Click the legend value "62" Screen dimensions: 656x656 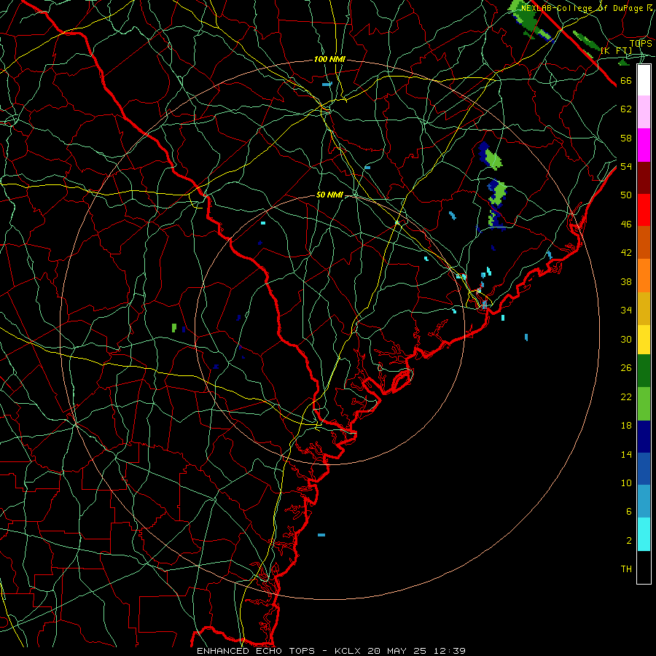pos(626,109)
